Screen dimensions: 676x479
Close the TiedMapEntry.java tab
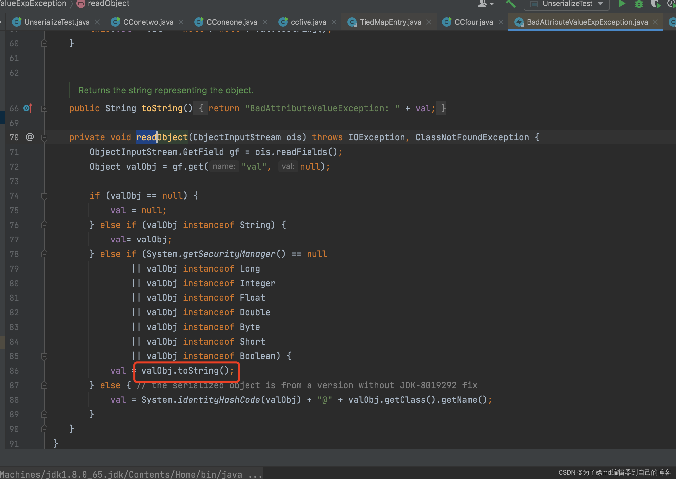(x=429, y=22)
